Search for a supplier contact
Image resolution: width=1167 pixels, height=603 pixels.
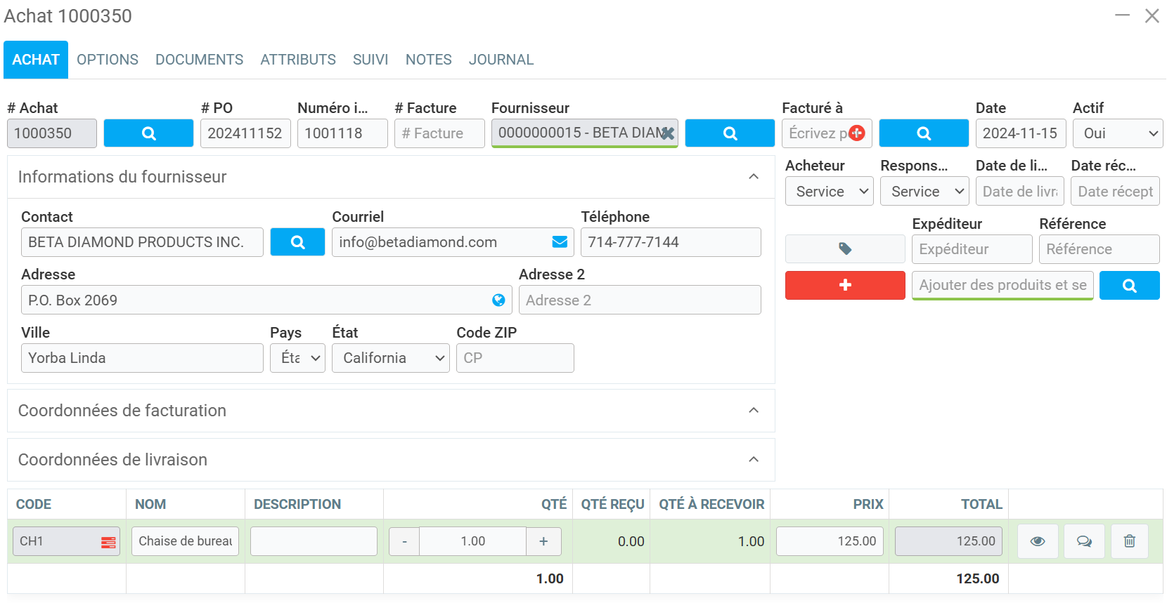297,242
